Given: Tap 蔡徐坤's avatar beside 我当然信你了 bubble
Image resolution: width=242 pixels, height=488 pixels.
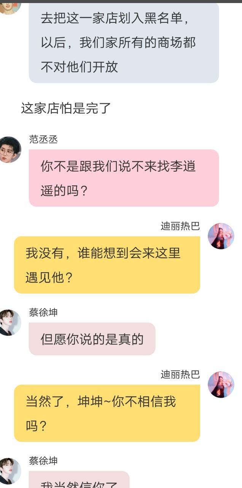Looking at the screenshot, I should click(x=10, y=471).
